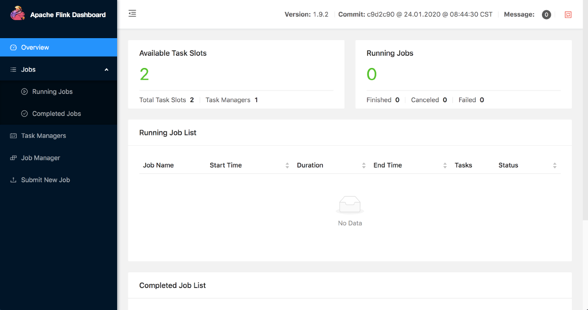Collapse the Jobs submenu chevron

point(106,69)
